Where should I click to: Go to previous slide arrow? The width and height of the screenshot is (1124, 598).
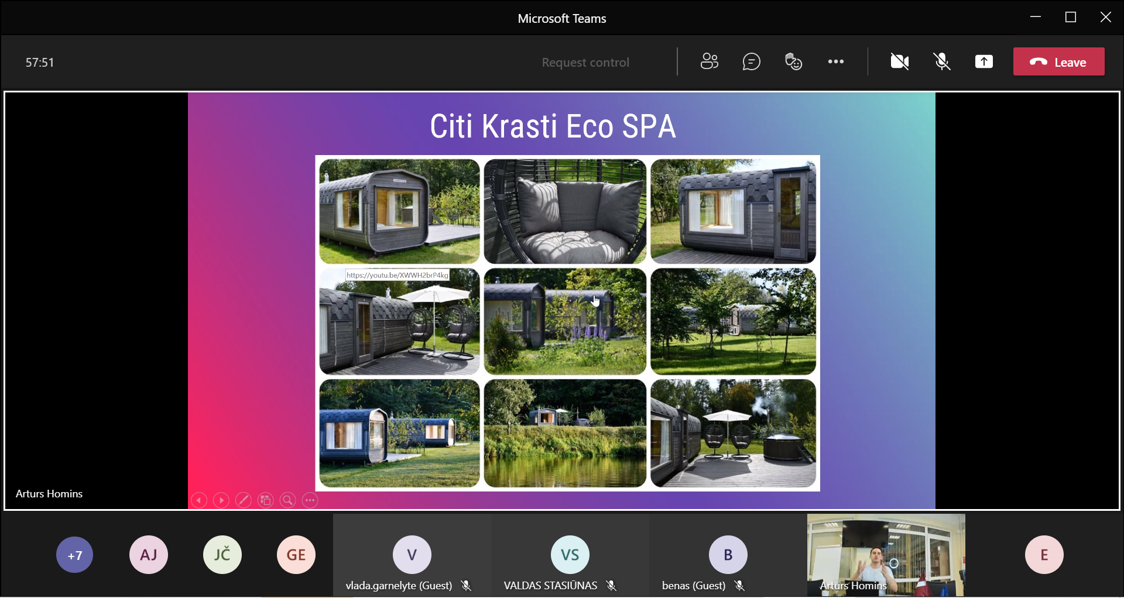(199, 500)
